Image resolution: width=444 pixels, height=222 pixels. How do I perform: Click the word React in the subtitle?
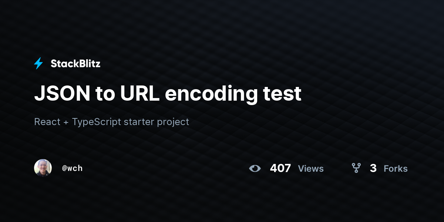[x=47, y=122]
